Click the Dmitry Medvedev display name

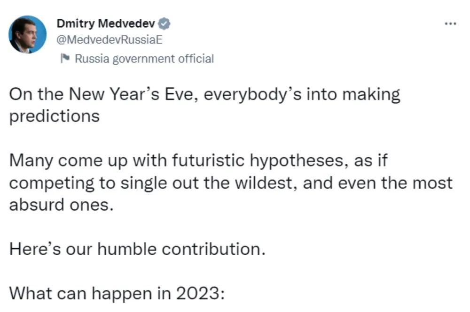coord(106,23)
